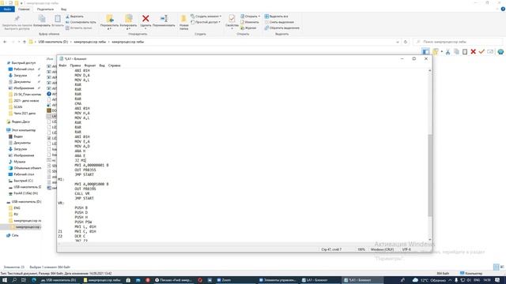Click the Refresh icon next to address bar
This screenshot has height=284, width=506.
pyautogui.click(x=406, y=42)
